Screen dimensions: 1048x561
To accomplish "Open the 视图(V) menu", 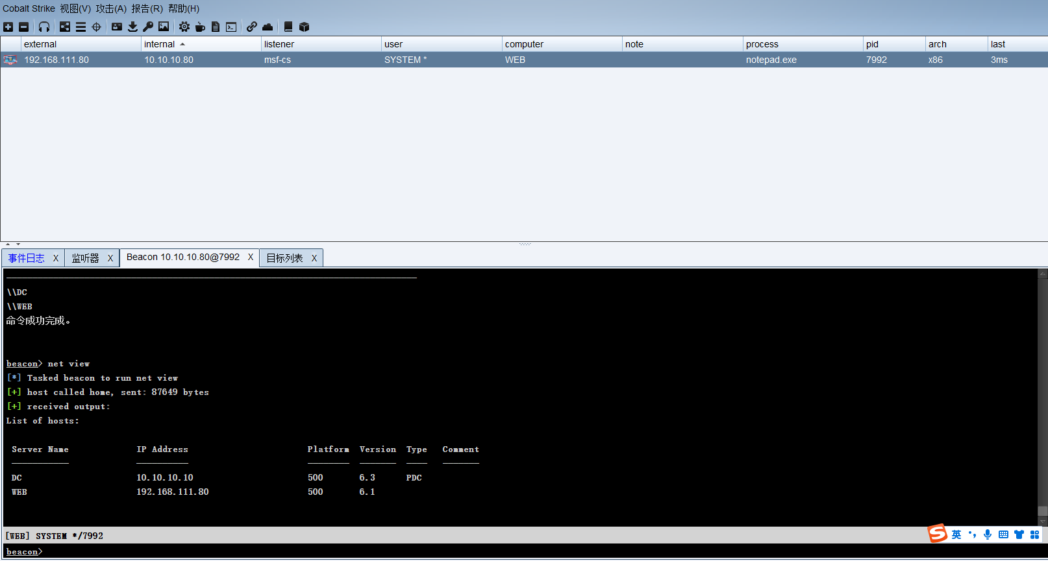I will 75,8.
